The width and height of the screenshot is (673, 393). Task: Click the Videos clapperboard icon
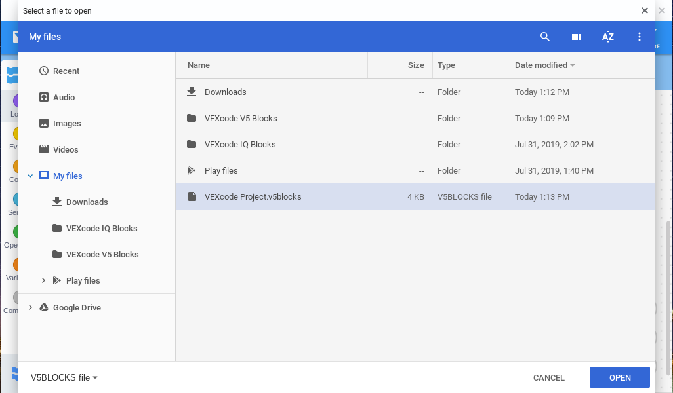pyautogui.click(x=44, y=149)
